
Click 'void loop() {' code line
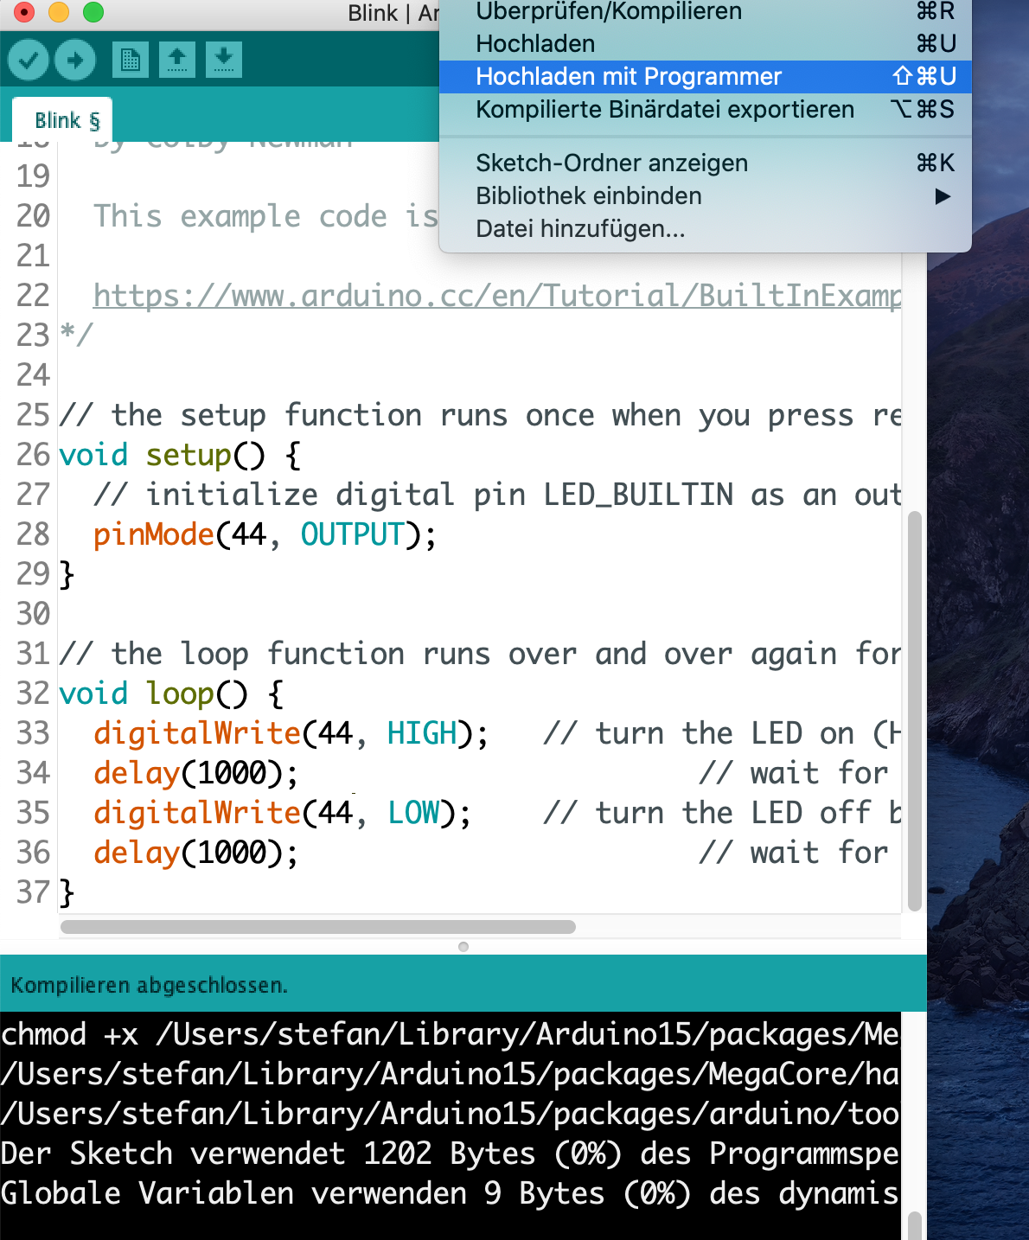171,694
